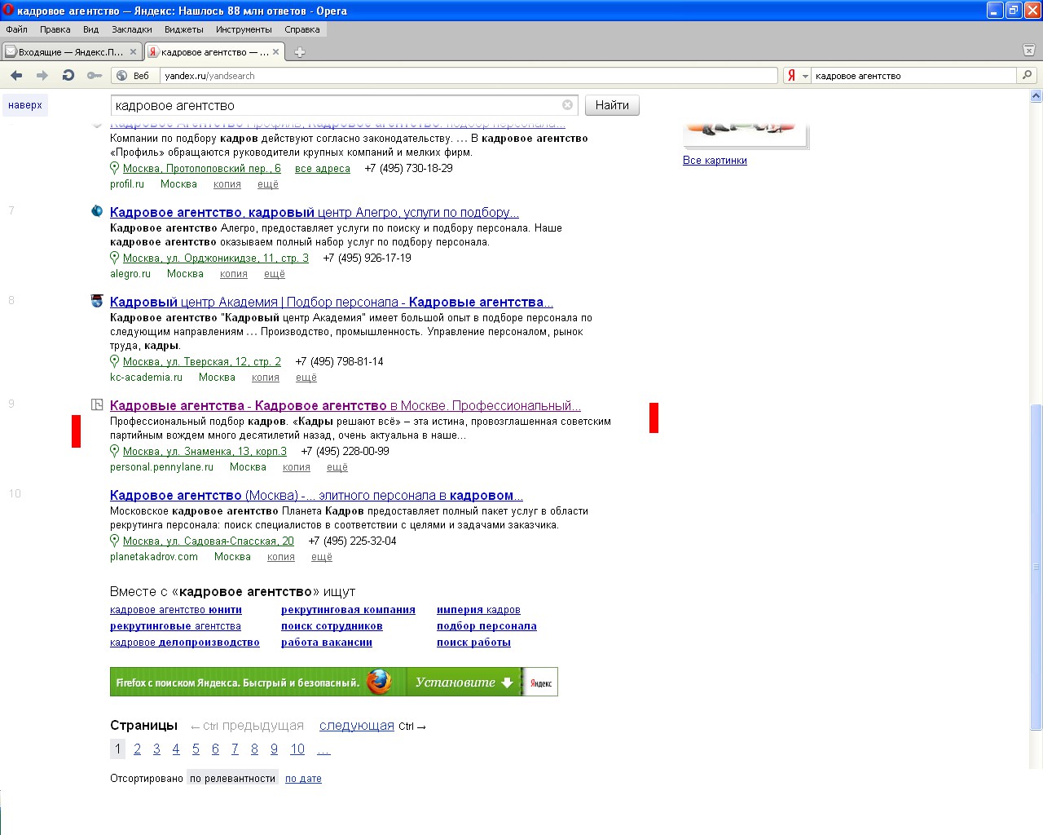Click the Firefox logo in the banner

(379, 682)
